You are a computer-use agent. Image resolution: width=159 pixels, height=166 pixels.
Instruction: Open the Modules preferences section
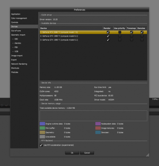(15, 72)
